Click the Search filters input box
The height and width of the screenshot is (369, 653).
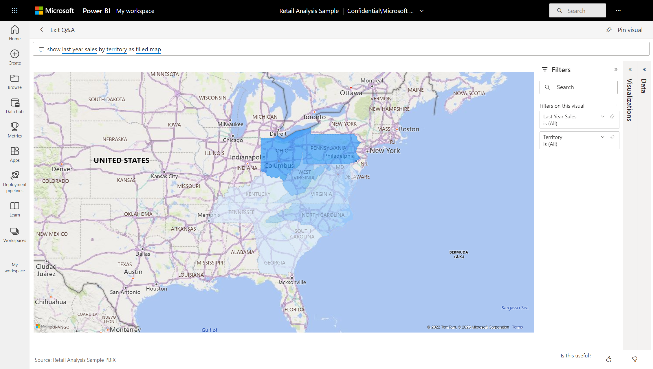(579, 87)
